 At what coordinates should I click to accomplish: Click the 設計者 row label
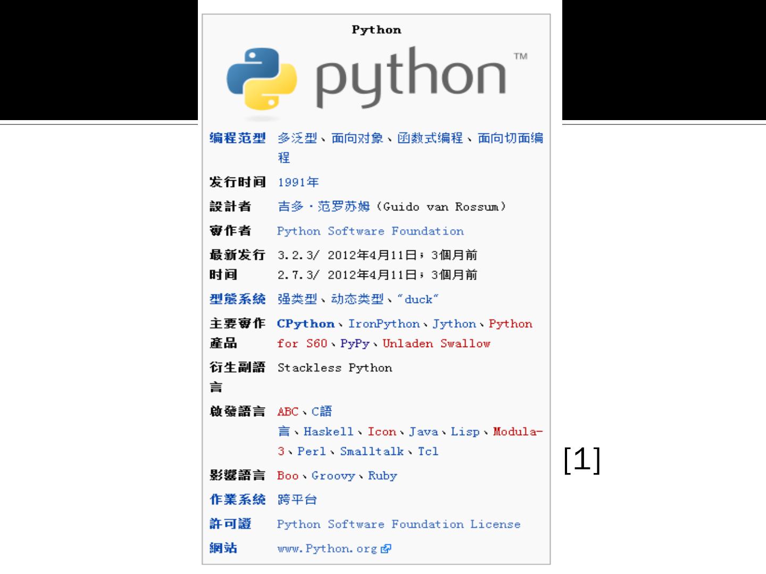(230, 206)
